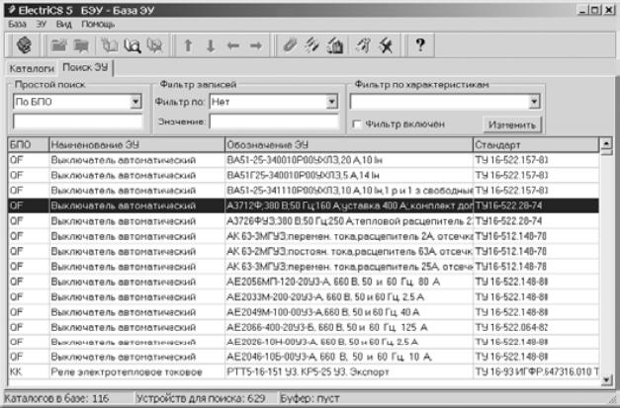Open the 'База' menu

click(17, 24)
